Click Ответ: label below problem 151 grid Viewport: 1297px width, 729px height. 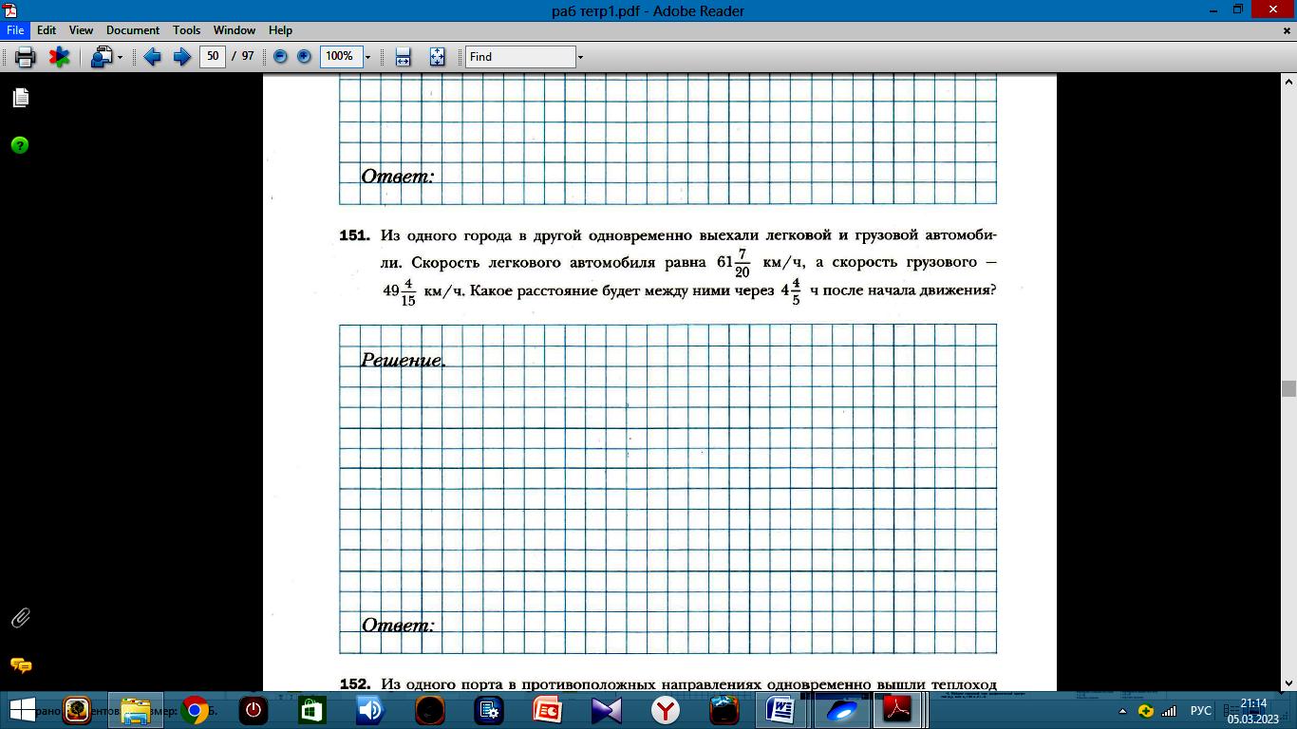coord(398,626)
